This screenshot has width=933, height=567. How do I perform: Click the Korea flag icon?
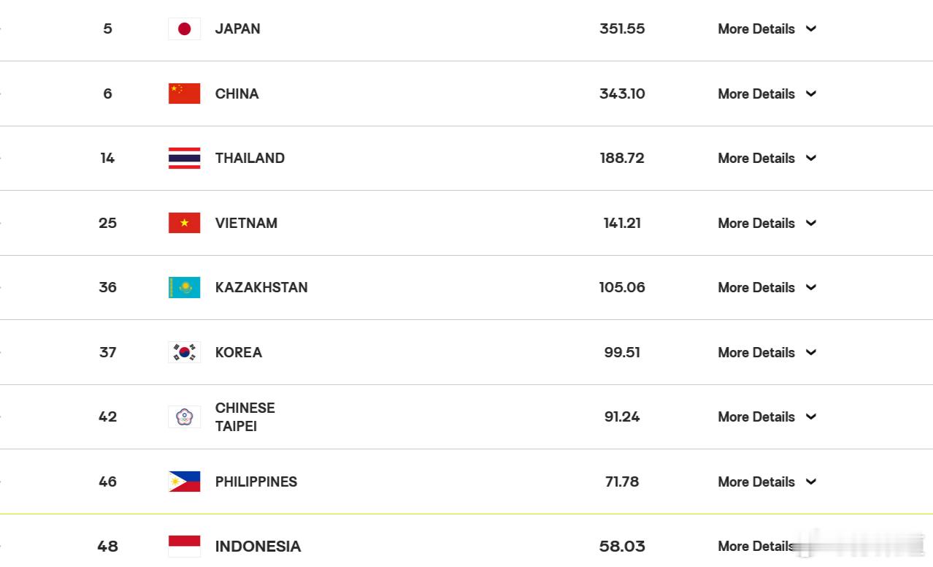[184, 352]
